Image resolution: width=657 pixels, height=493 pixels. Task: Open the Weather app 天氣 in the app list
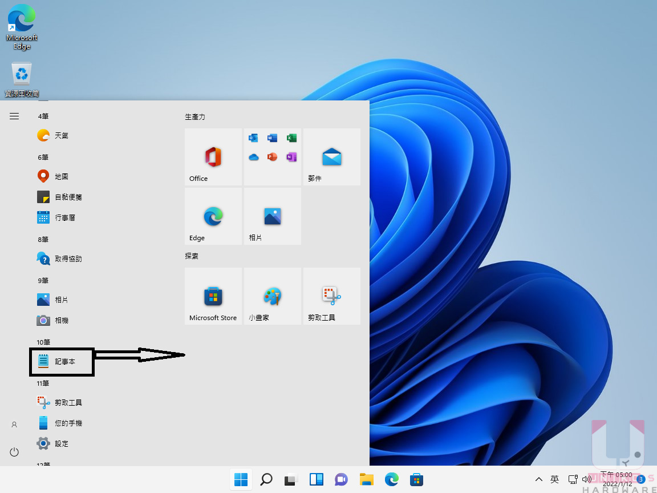53,135
